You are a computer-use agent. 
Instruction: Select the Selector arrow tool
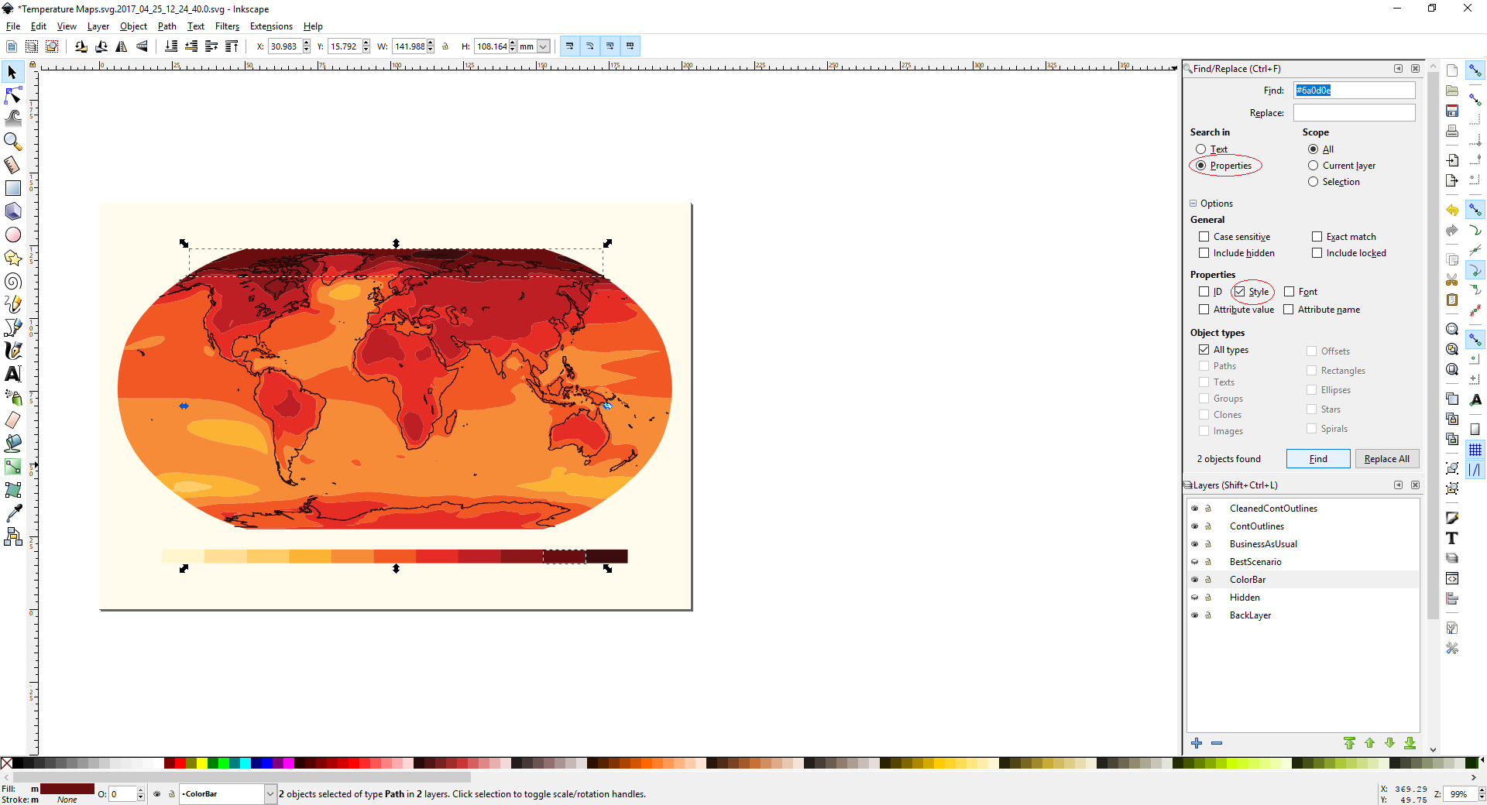coord(12,73)
